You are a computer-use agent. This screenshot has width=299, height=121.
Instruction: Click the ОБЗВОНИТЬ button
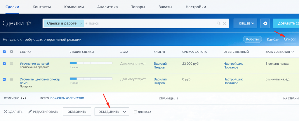77,112
